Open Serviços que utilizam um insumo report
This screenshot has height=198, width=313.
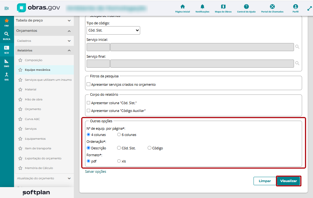tap(48, 80)
